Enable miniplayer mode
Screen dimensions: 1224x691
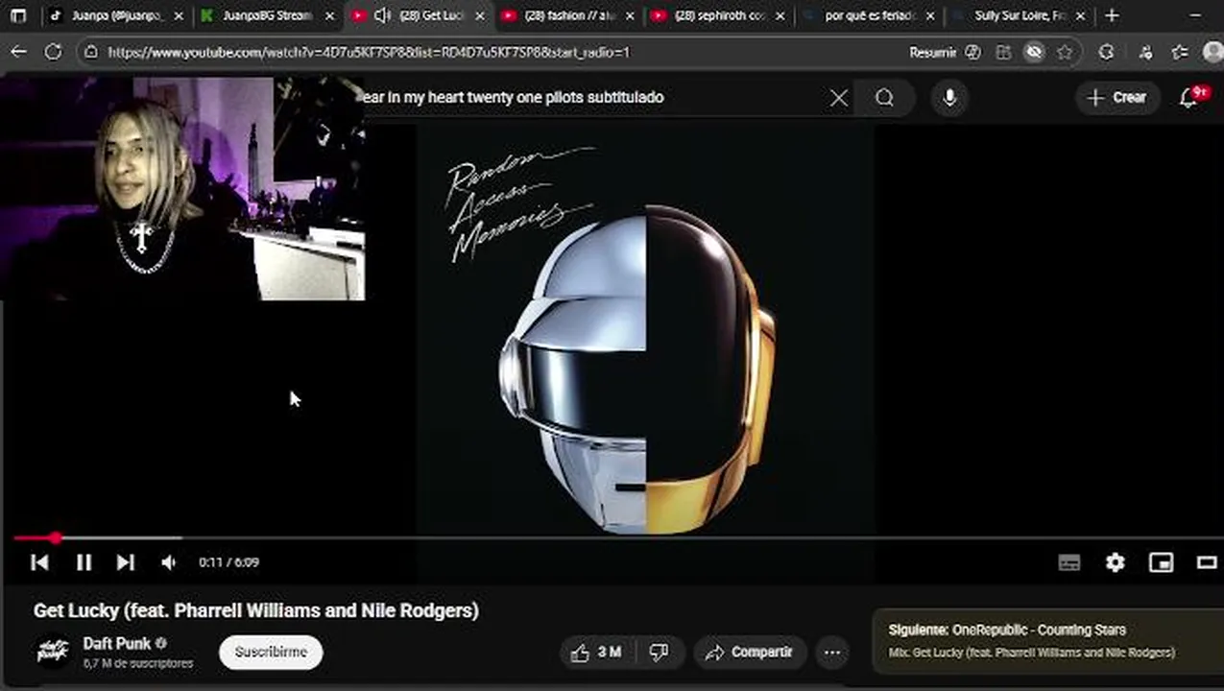[1161, 563]
